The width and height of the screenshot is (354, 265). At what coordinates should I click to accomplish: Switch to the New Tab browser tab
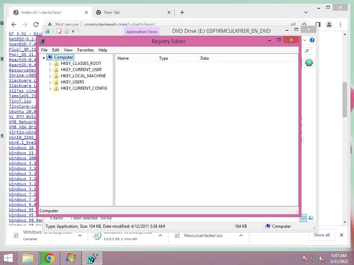click(x=133, y=12)
